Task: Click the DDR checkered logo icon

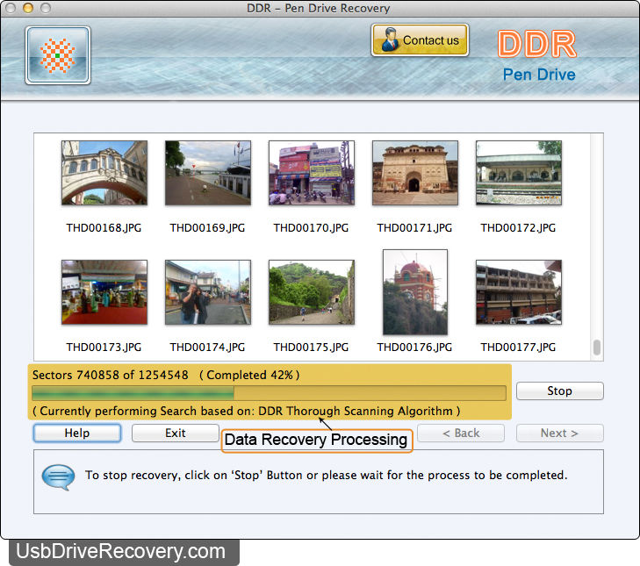Action: click(x=58, y=55)
